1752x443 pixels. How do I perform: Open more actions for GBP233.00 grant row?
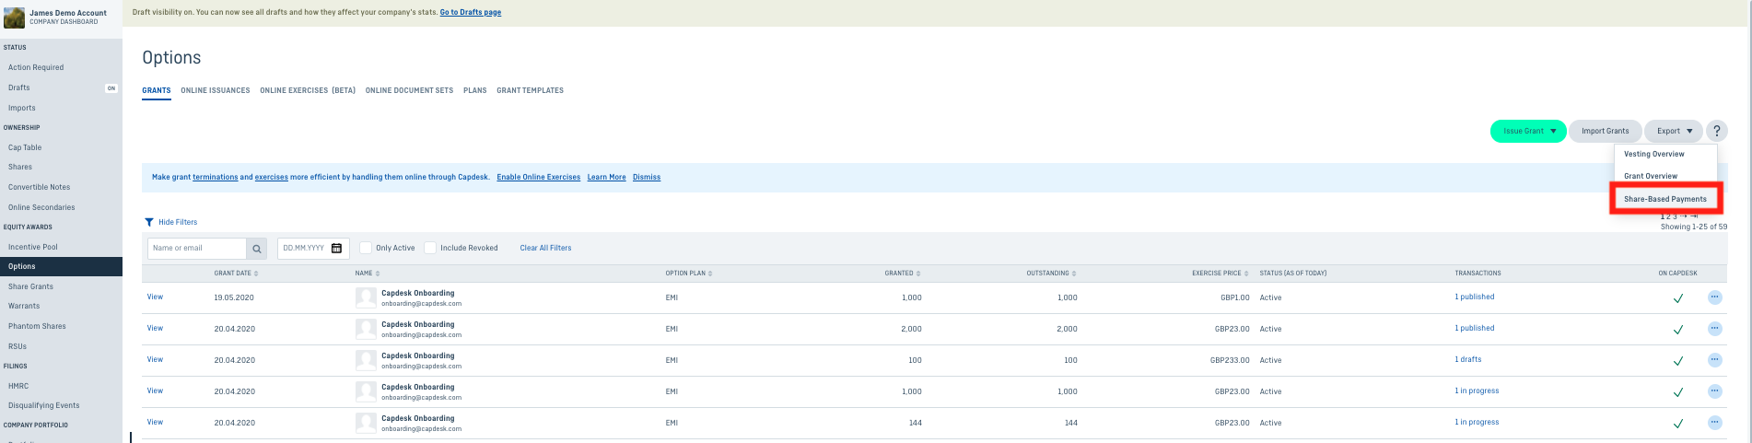pyautogui.click(x=1714, y=360)
